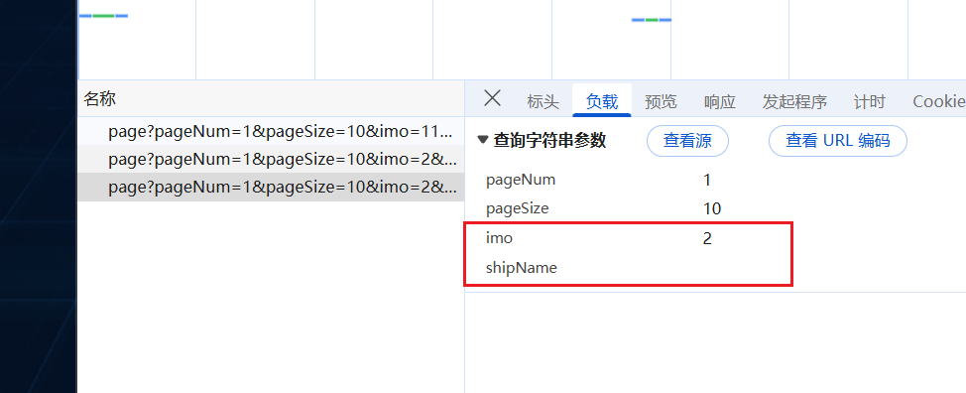The image size is (966, 393).
Task: Click the leftmost request bar in the timeline
Action: (103, 16)
